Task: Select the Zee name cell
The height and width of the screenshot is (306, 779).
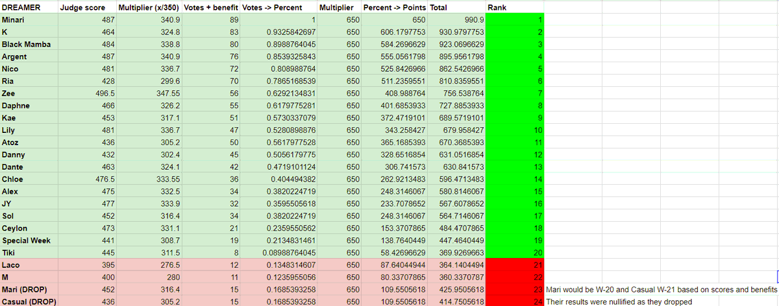Action: tap(29, 94)
